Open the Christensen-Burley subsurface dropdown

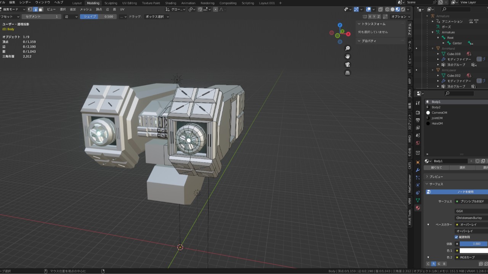[x=471, y=218]
